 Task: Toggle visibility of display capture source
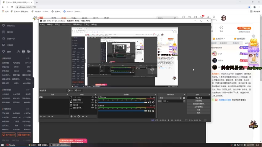pos(92,108)
